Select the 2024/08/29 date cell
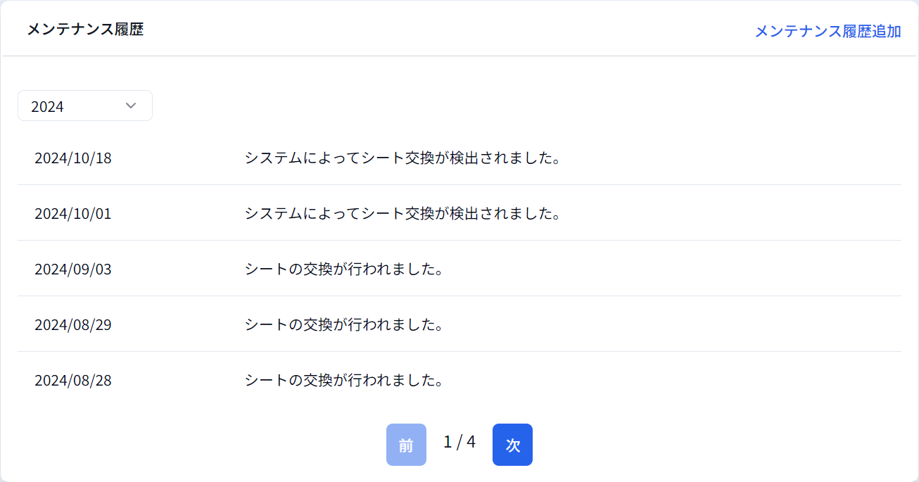Viewport: 919px width, 482px height. [x=73, y=324]
